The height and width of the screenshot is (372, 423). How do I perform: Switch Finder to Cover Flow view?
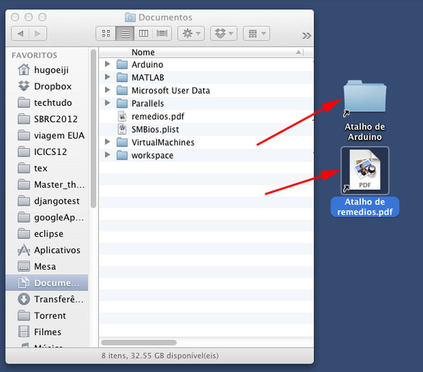click(162, 34)
